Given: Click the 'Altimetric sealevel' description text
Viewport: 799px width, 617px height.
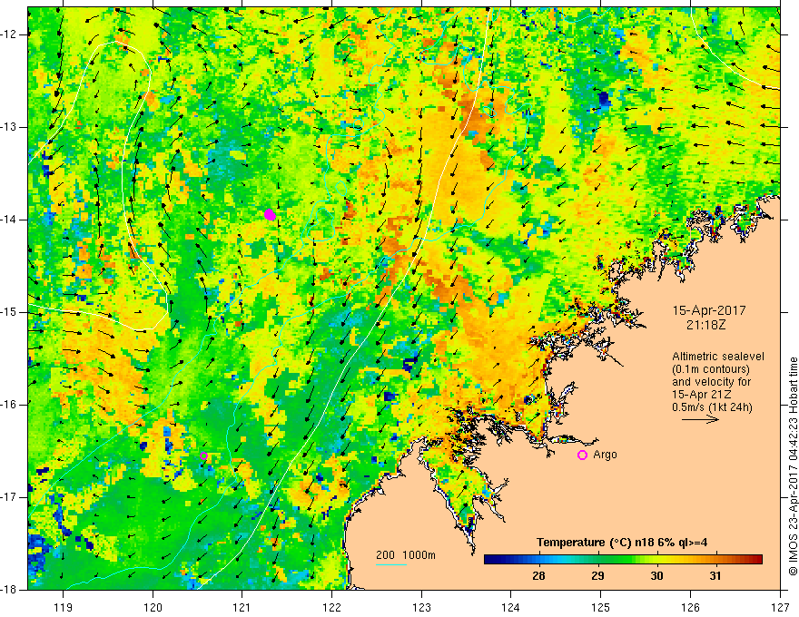Looking at the screenshot, I should point(718,357).
